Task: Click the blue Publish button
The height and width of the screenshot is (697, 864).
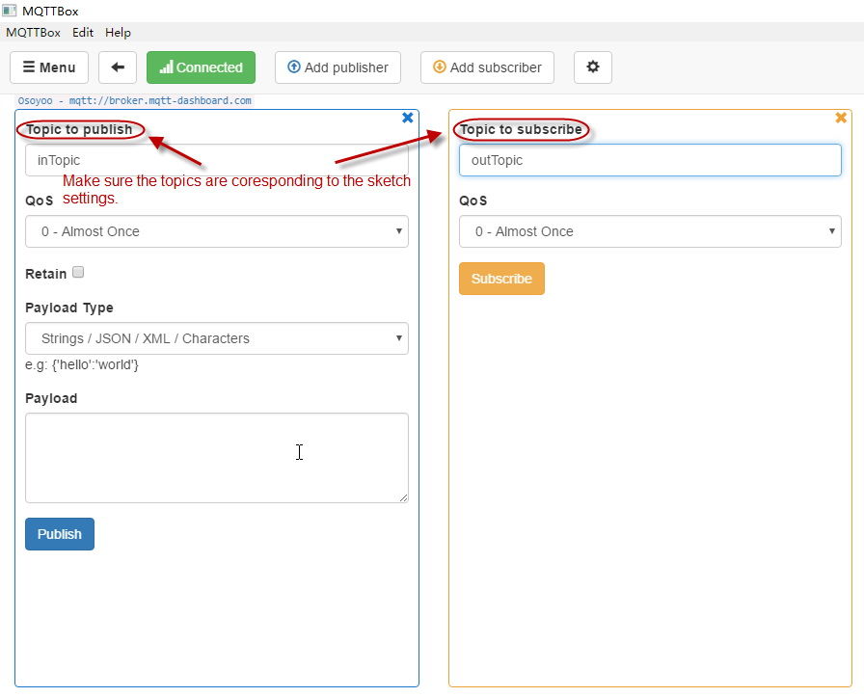Action: (60, 534)
